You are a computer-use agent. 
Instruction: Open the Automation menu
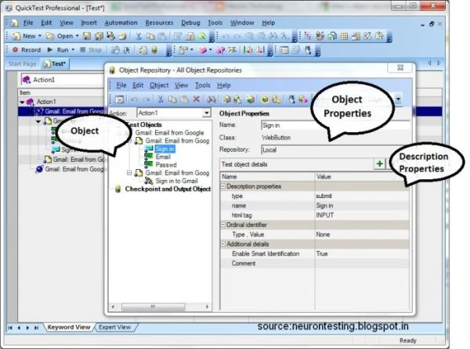[121, 23]
